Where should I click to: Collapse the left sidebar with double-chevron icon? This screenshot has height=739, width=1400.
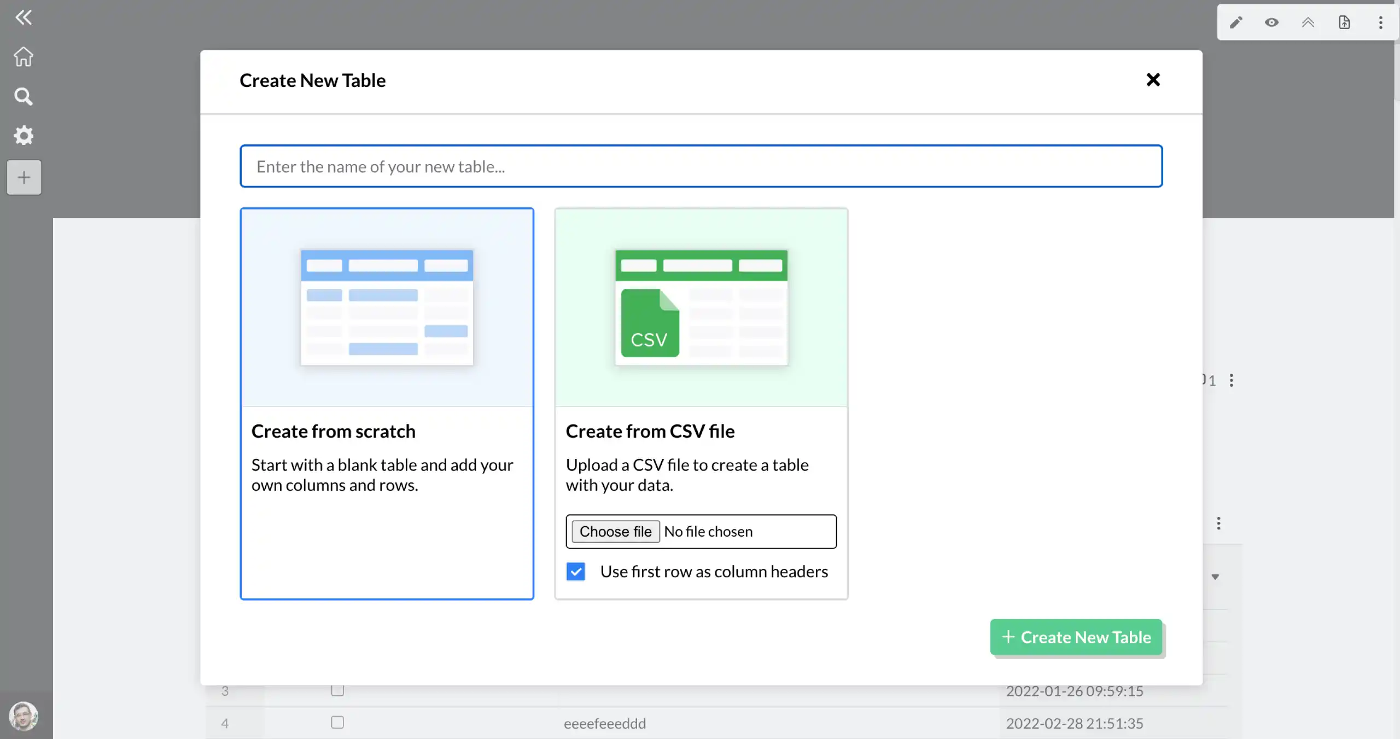pos(24,17)
